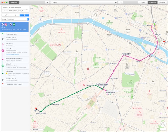Clear the search field text
The height and width of the screenshot is (132, 168).
point(116,2)
